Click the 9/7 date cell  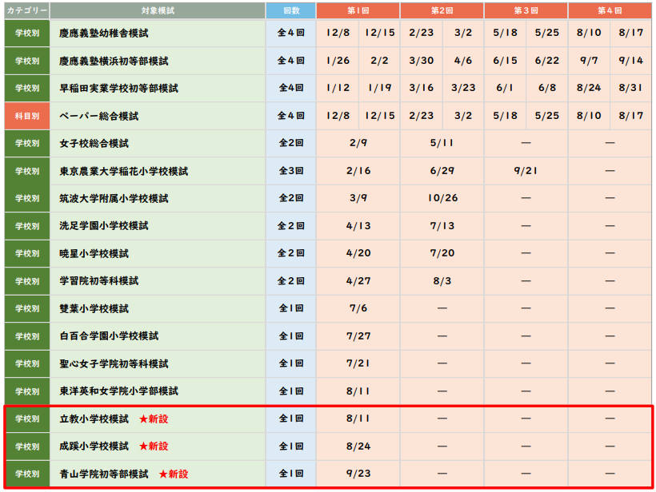pos(589,61)
